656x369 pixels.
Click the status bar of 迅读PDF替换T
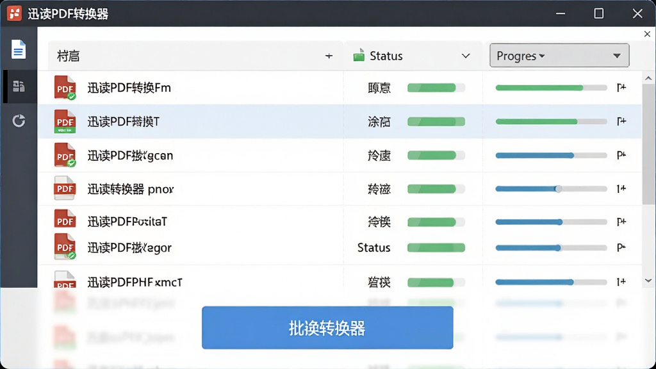pos(436,121)
